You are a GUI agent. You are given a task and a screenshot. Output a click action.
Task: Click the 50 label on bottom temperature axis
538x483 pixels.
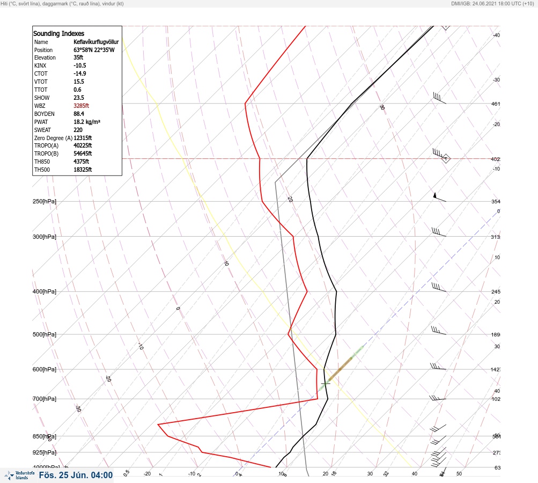coord(459,474)
